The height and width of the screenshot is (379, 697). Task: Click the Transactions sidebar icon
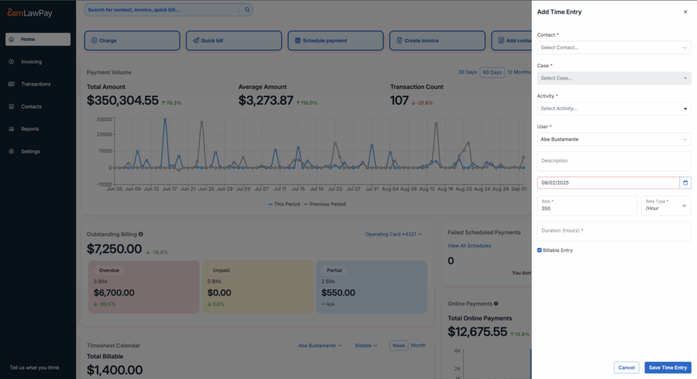(x=12, y=84)
